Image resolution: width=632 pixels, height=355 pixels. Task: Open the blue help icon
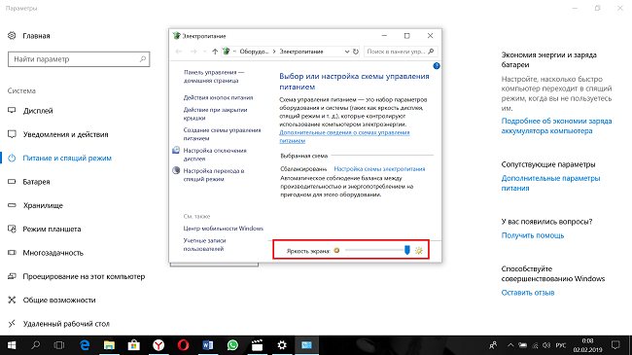(437, 66)
